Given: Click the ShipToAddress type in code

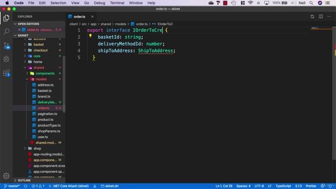Looking at the screenshot, I should [x=155, y=51].
